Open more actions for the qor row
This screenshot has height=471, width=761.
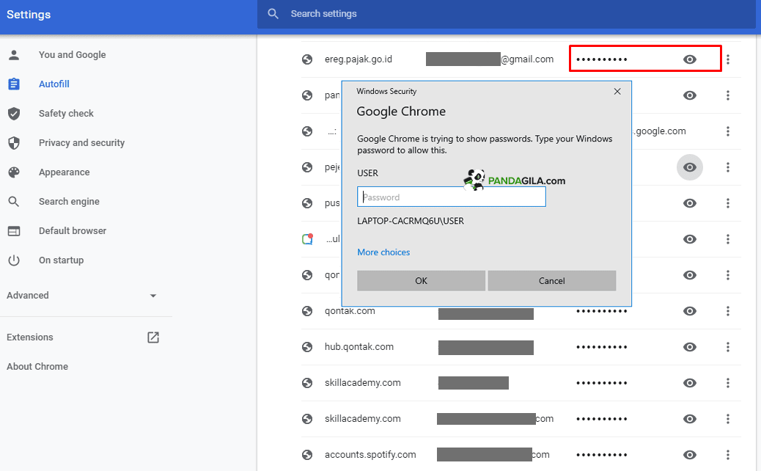(727, 275)
